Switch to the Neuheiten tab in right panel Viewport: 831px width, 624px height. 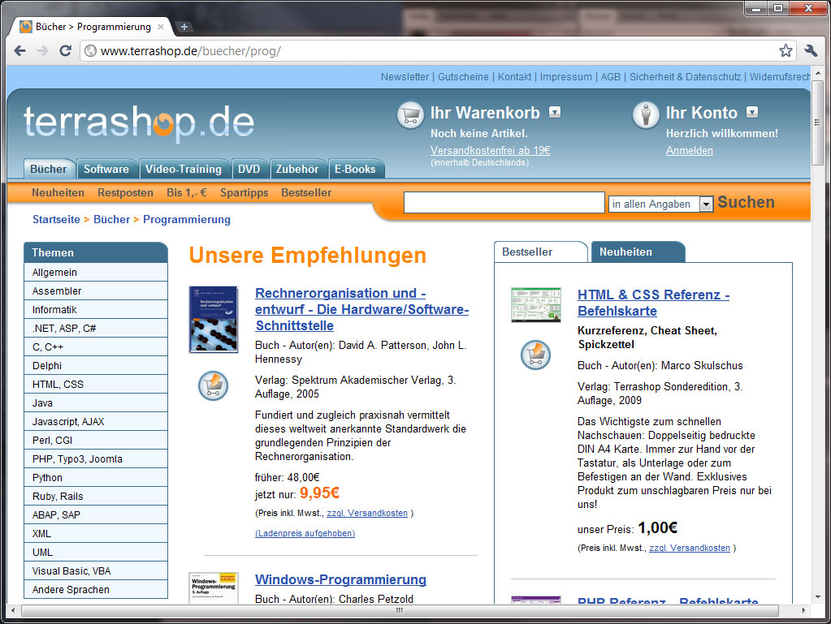[626, 252]
